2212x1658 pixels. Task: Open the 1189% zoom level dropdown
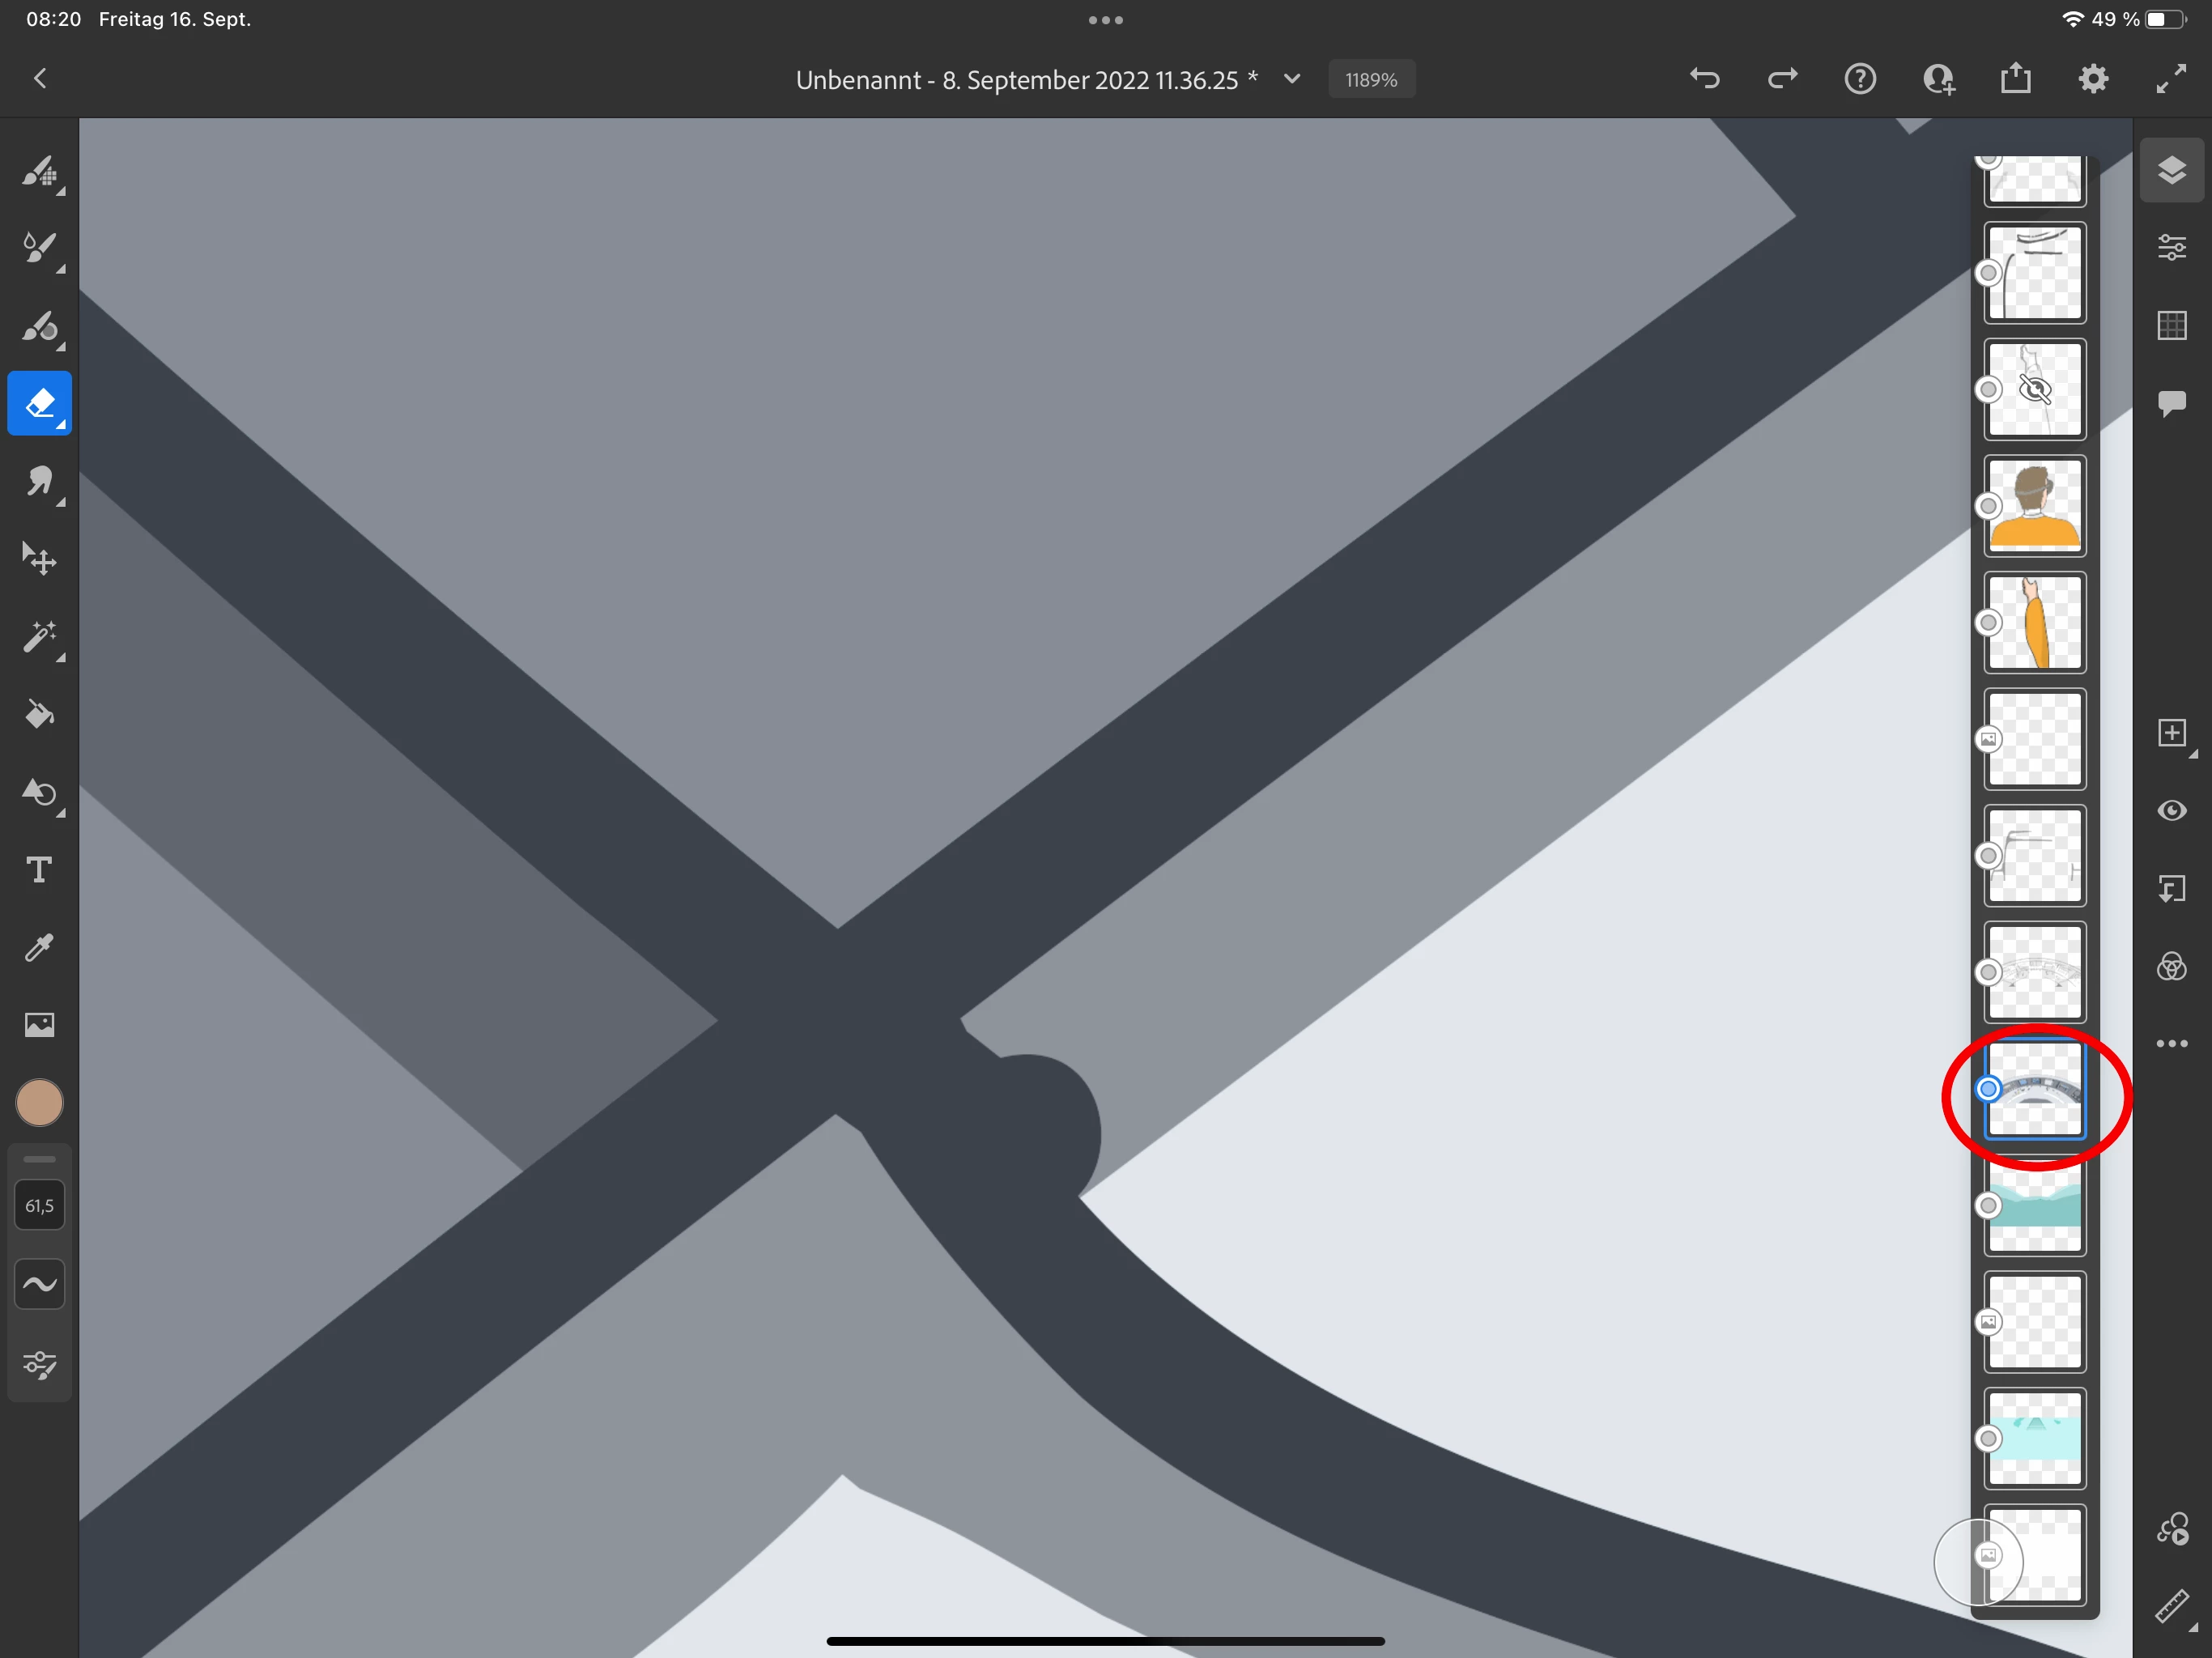click(x=1370, y=79)
